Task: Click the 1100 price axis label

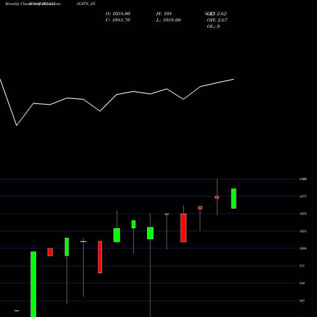Action: tap(303, 179)
